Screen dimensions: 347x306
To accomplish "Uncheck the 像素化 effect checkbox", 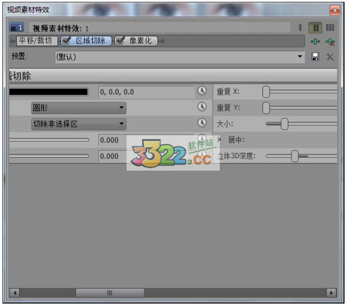I will 120,41.
